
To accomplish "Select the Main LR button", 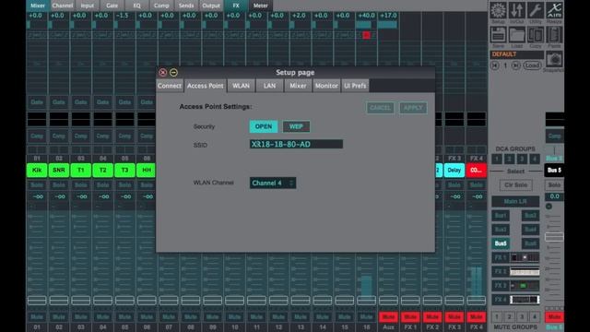I will coord(515,202).
